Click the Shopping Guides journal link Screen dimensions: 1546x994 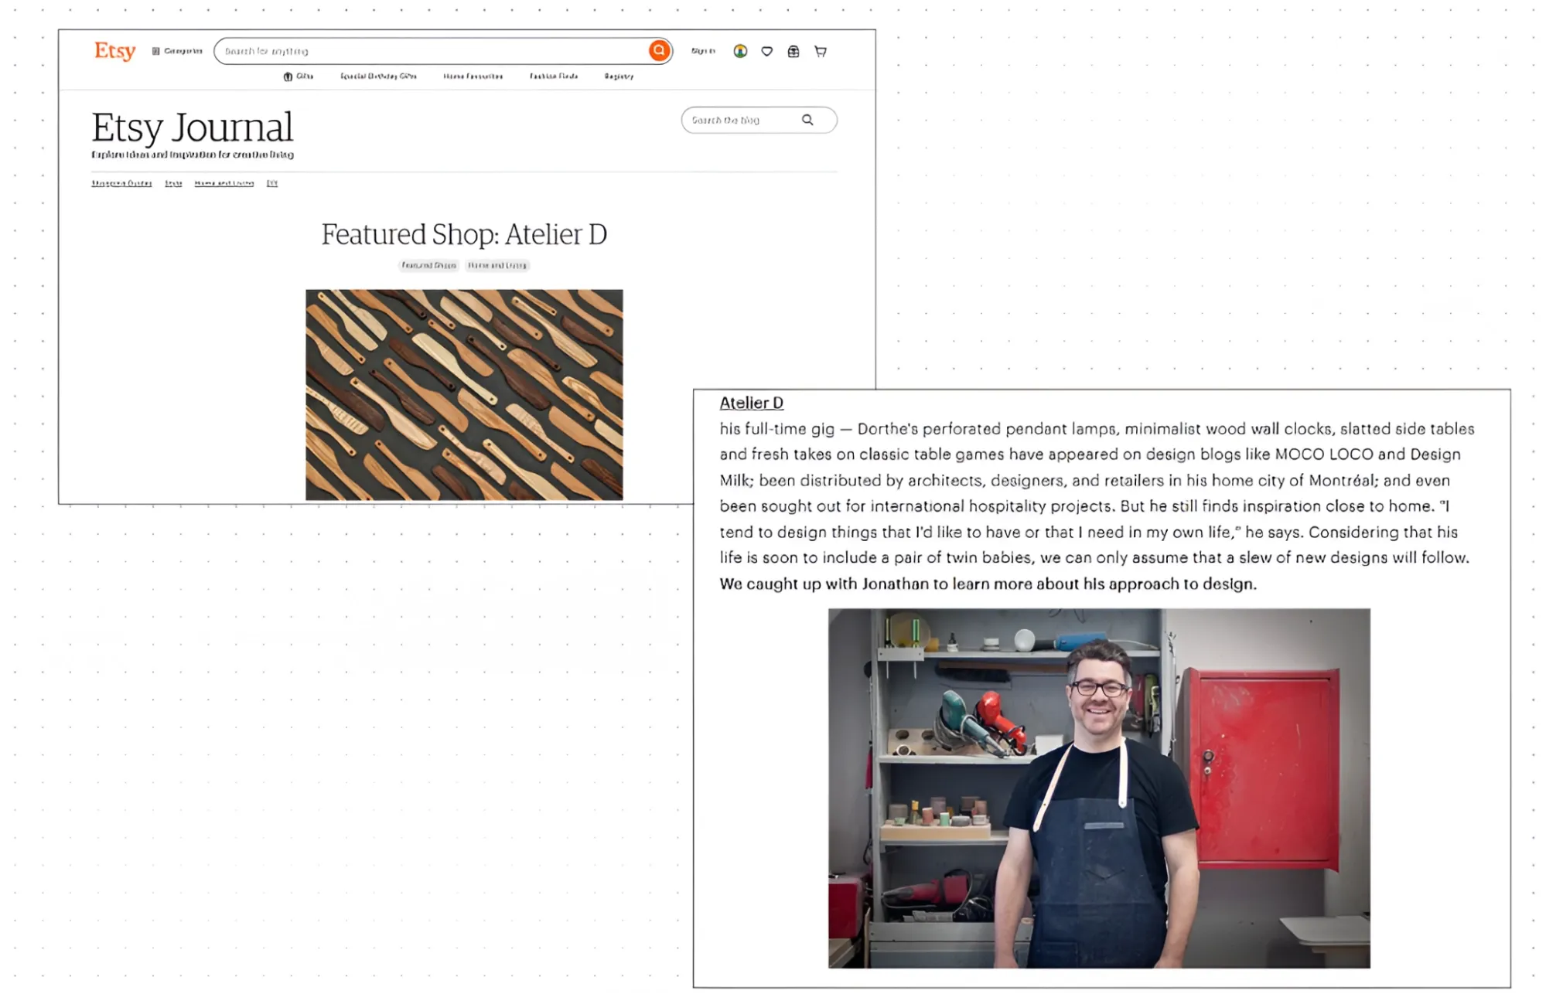coord(121,183)
